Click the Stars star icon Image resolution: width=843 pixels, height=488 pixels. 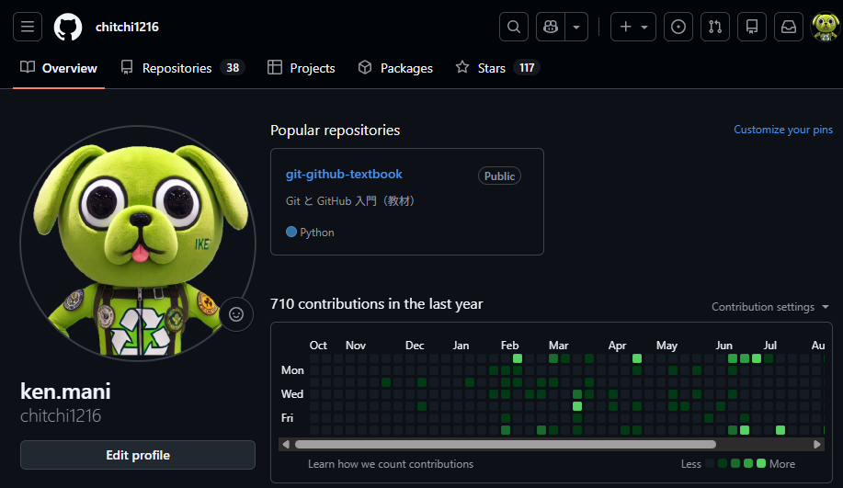[x=462, y=67]
